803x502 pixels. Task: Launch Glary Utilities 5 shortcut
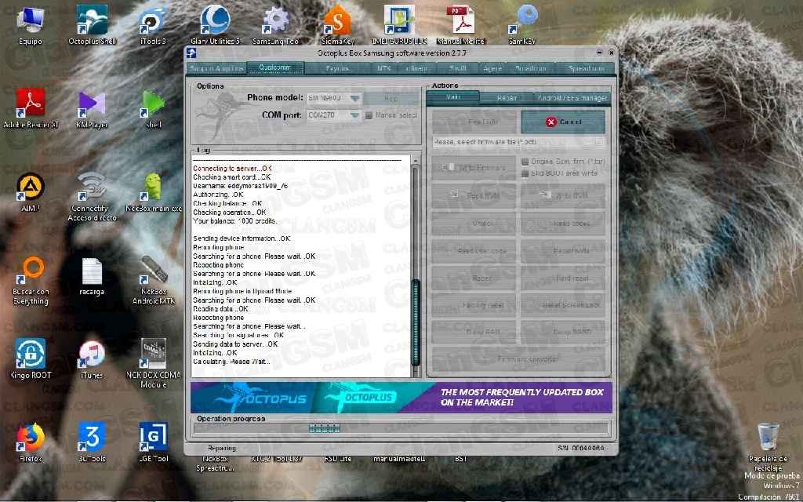[x=215, y=26]
